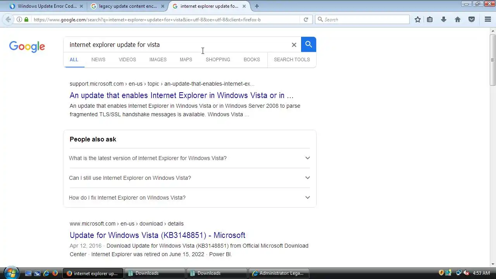Run search with the blue magnifier button
This screenshot has height=279, width=496.
(x=308, y=44)
